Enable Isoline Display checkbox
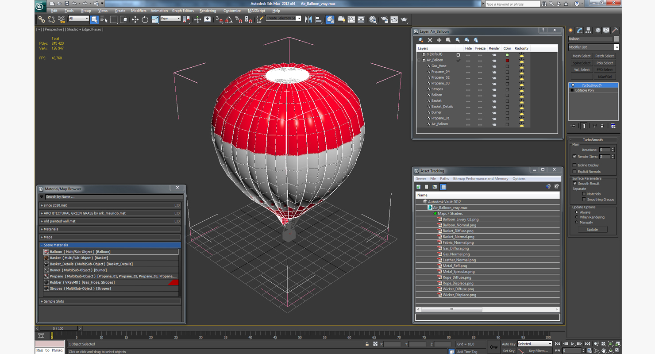The width and height of the screenshot is (655, 354). click(x=574, y=165)
